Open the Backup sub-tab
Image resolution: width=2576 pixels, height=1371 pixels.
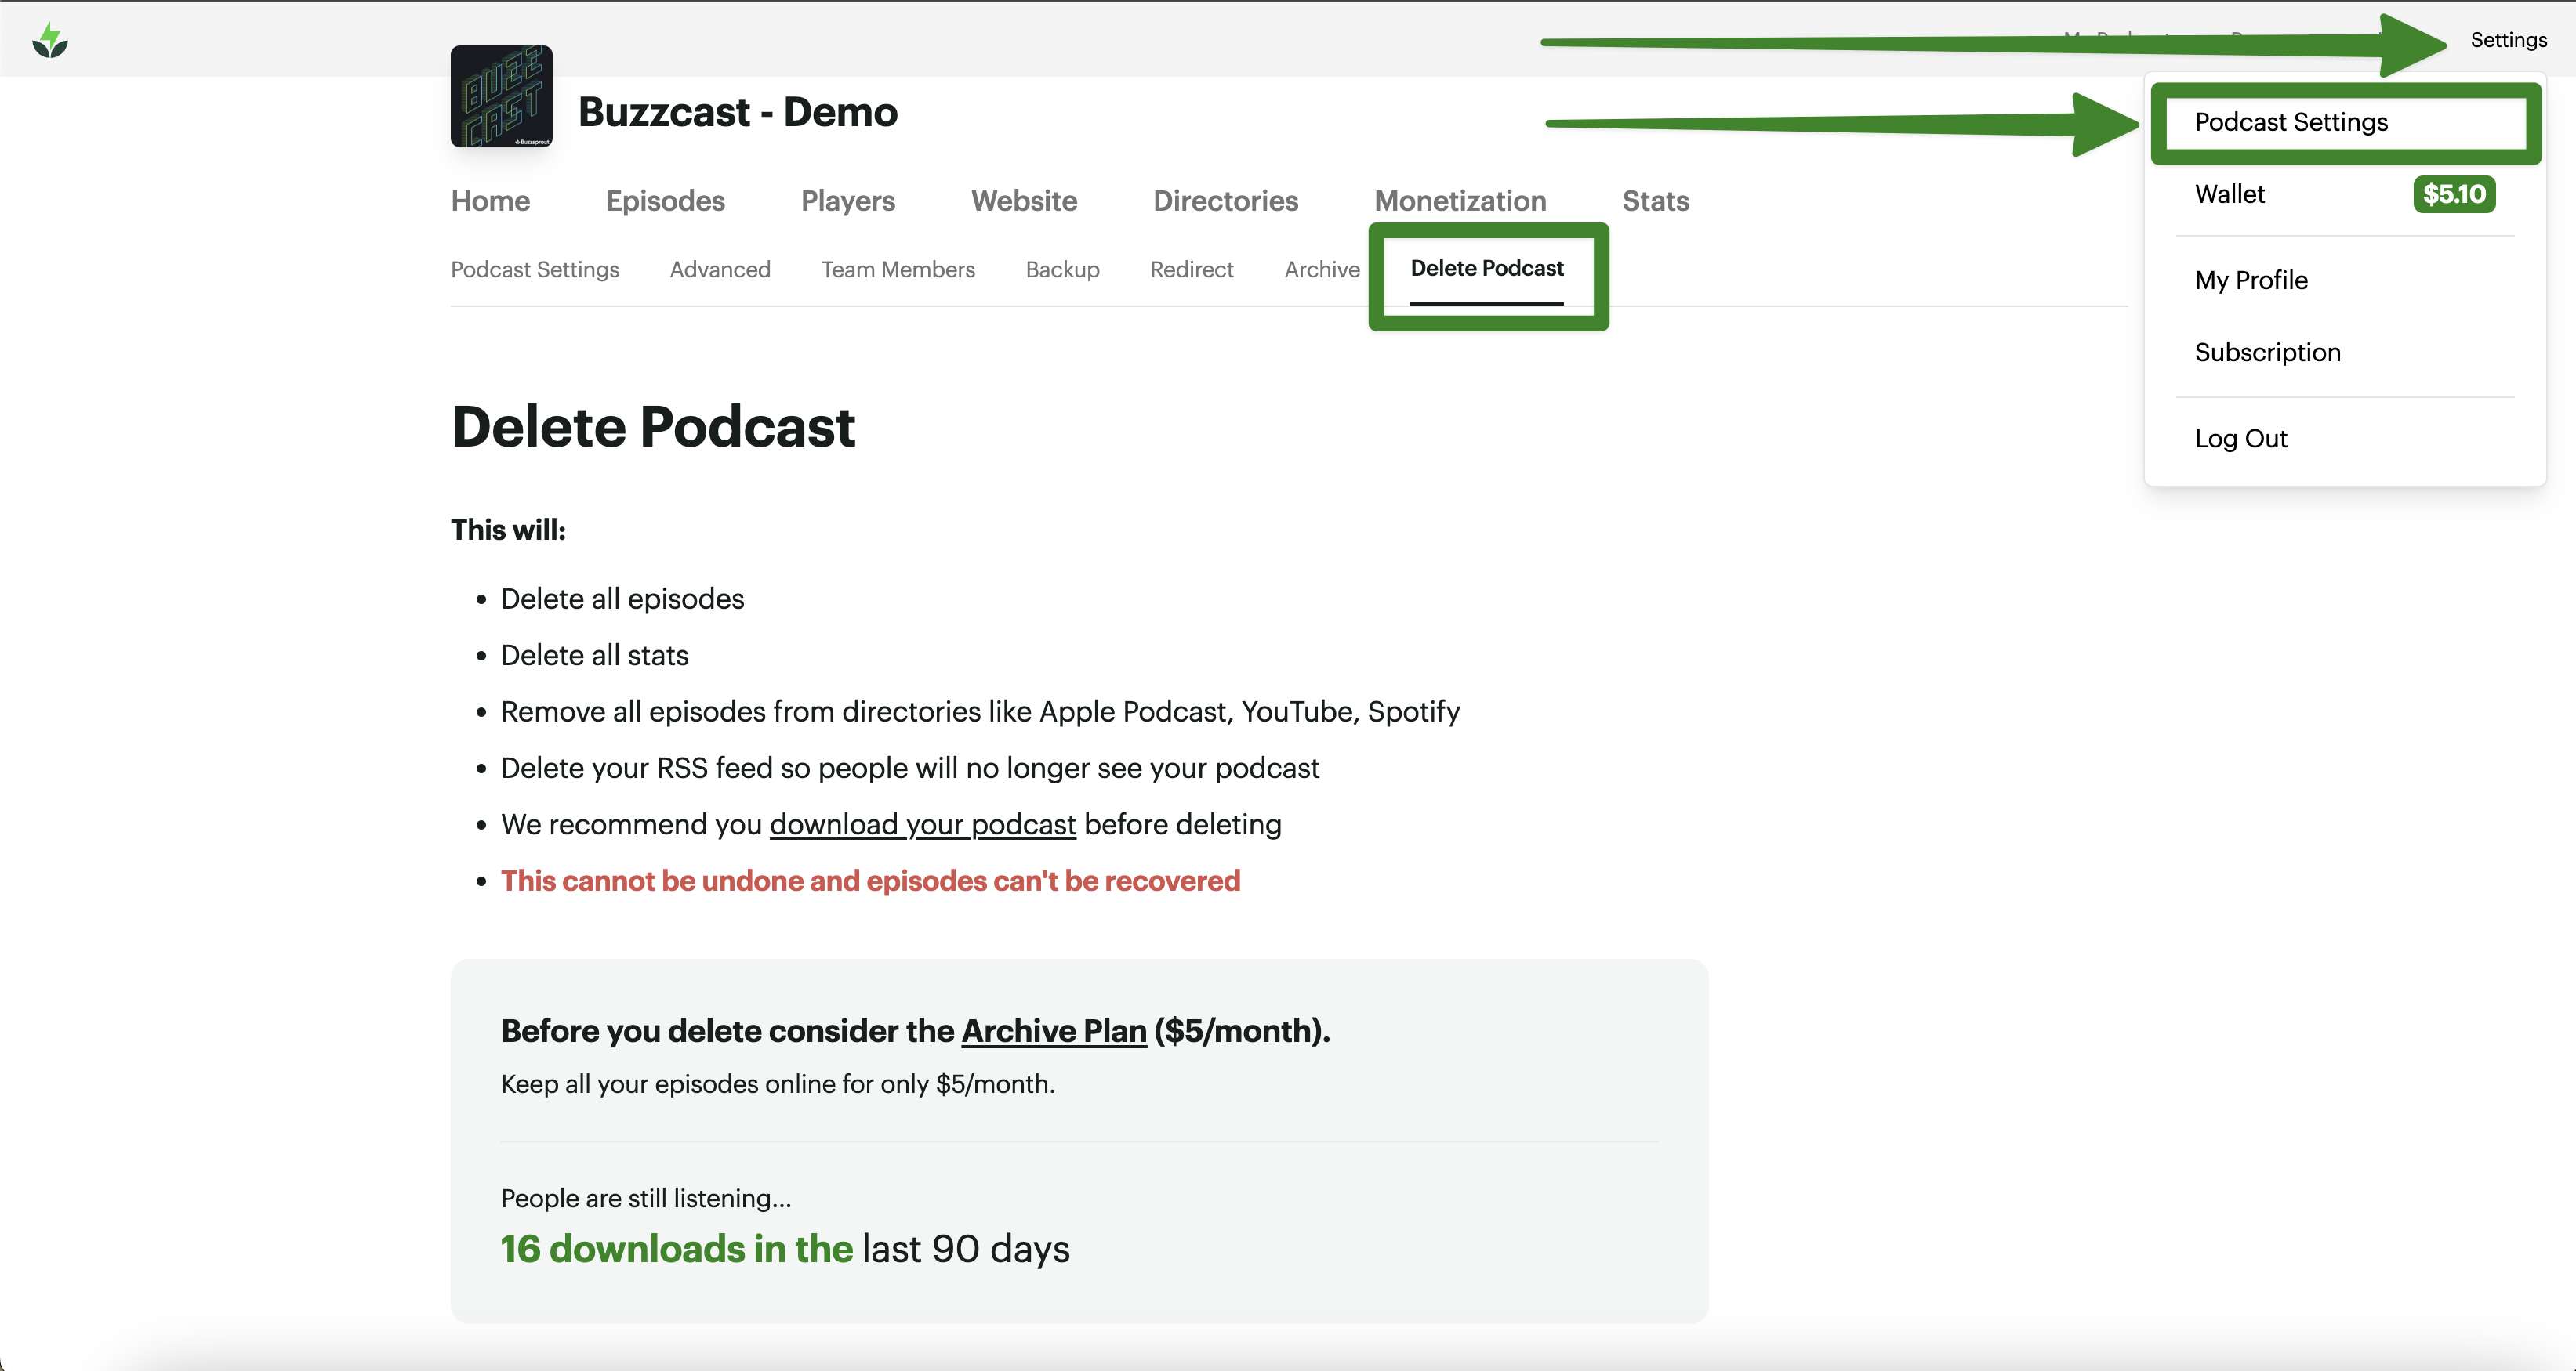tap(1062, 269)
